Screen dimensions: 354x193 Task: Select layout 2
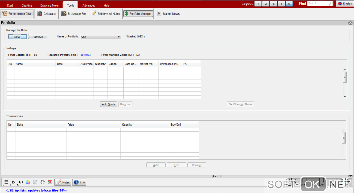(266, 4)
